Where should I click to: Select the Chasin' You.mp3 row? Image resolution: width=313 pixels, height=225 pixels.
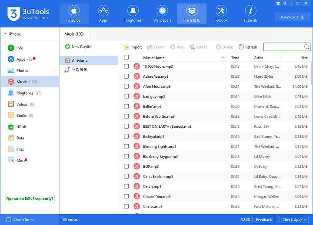coord(214,196)
